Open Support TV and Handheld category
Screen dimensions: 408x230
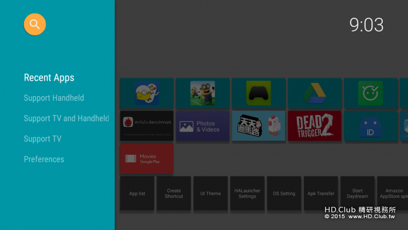click(67, 118)
